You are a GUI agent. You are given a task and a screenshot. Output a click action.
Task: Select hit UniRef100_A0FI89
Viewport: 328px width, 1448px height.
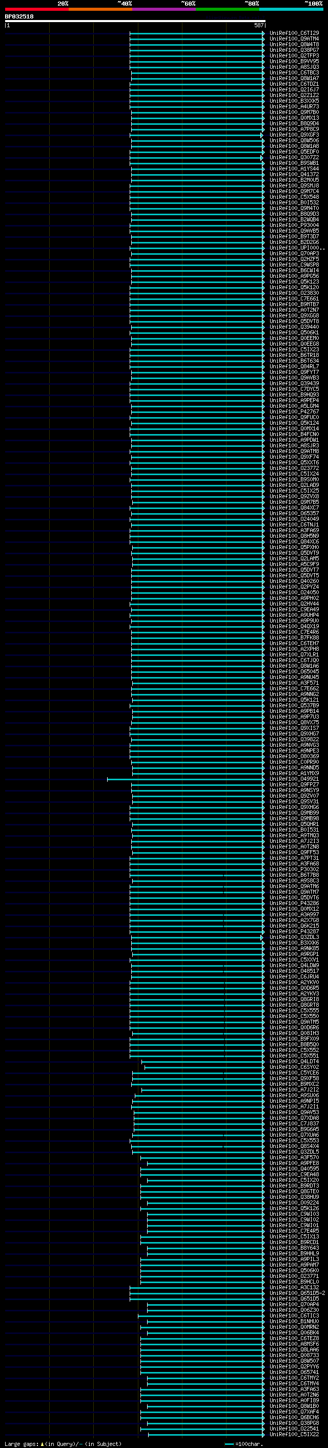tap(294, 1400)
